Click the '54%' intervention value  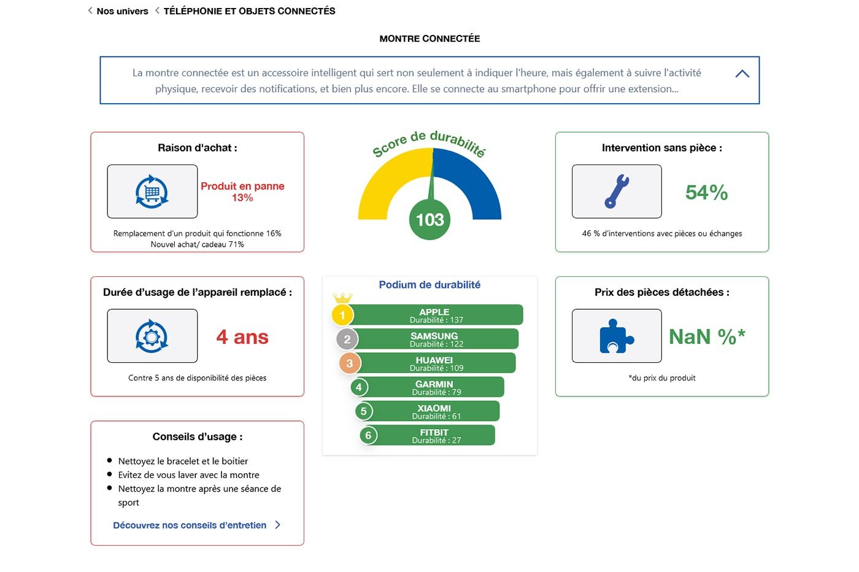(x=706, y=193)
